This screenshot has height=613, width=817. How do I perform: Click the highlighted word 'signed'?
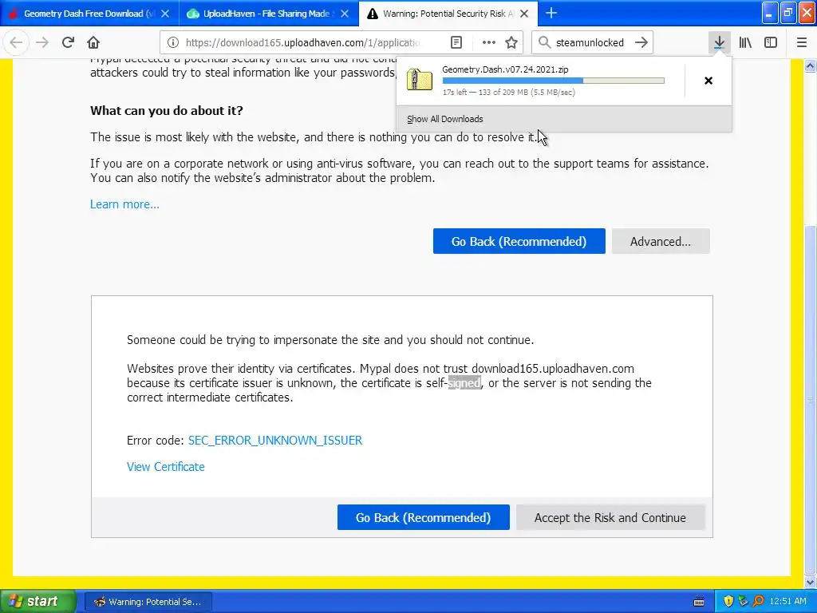click(464, 383)
